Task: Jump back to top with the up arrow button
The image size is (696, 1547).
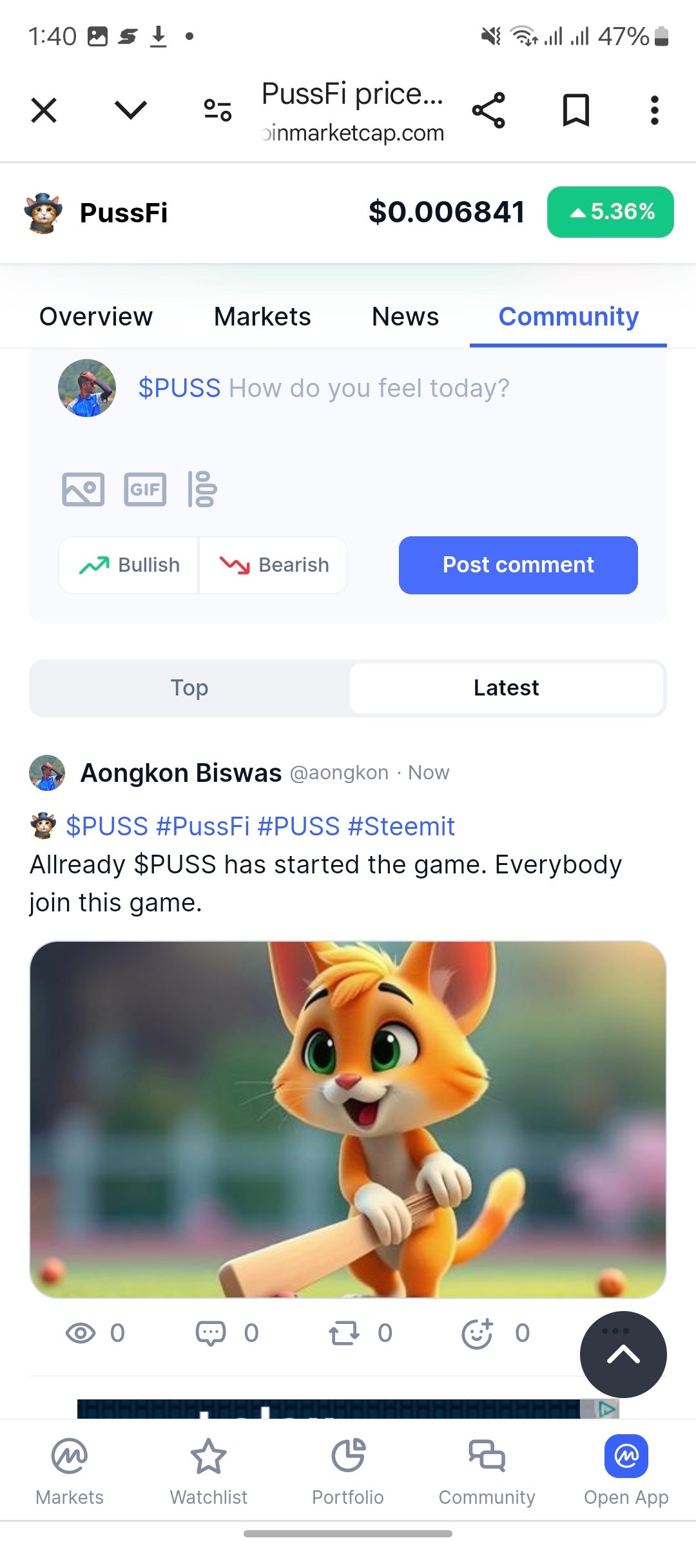Action: [x=623, y=1354]
